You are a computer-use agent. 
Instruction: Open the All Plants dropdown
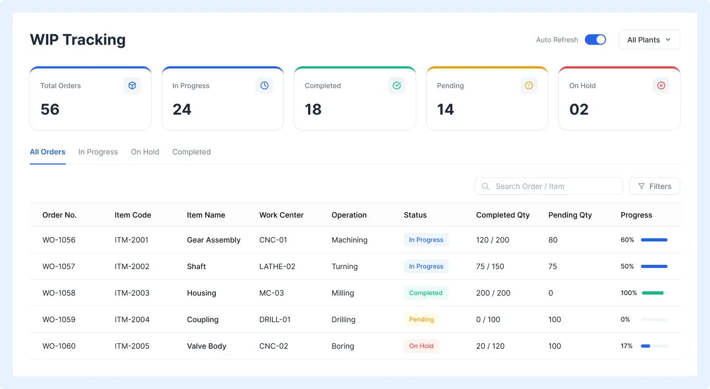coord(650,40)
